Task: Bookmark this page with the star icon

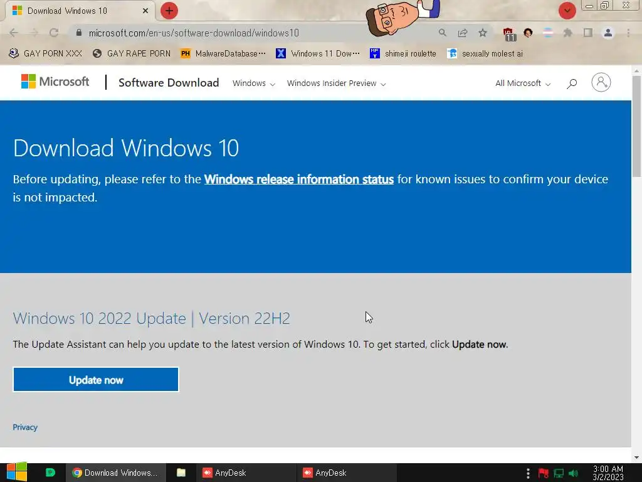Action: coord(483,33)
